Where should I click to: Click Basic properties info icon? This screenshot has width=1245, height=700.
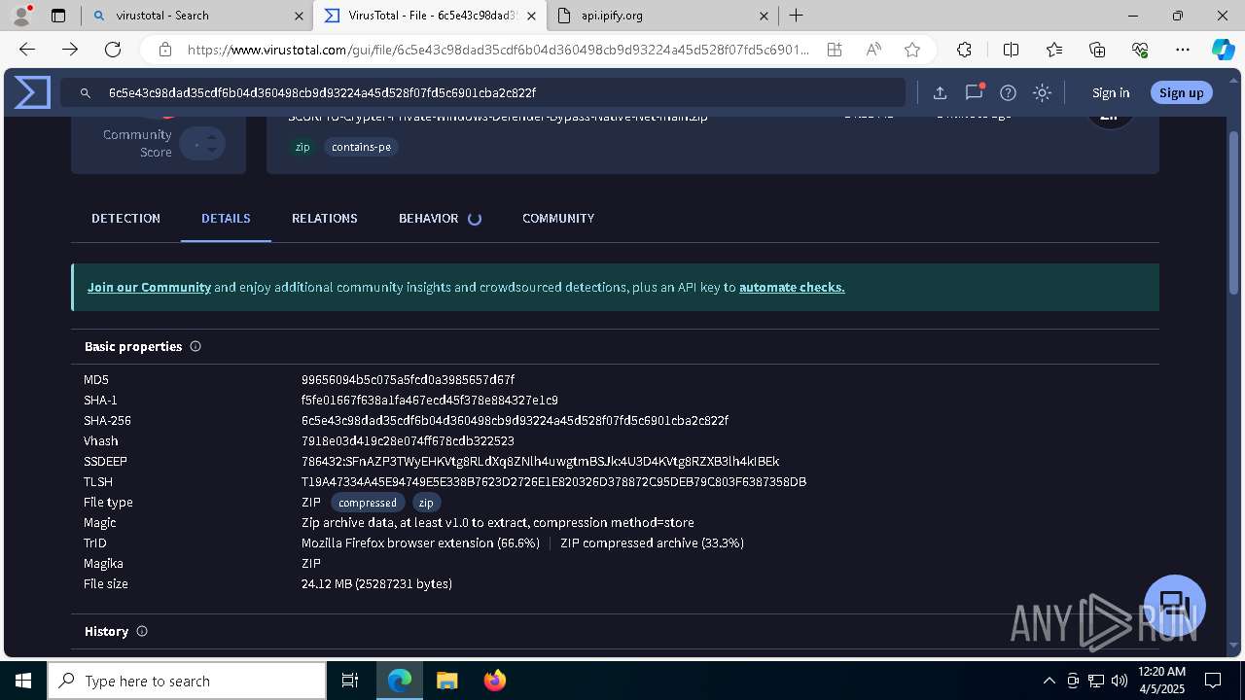click(196, 346)
